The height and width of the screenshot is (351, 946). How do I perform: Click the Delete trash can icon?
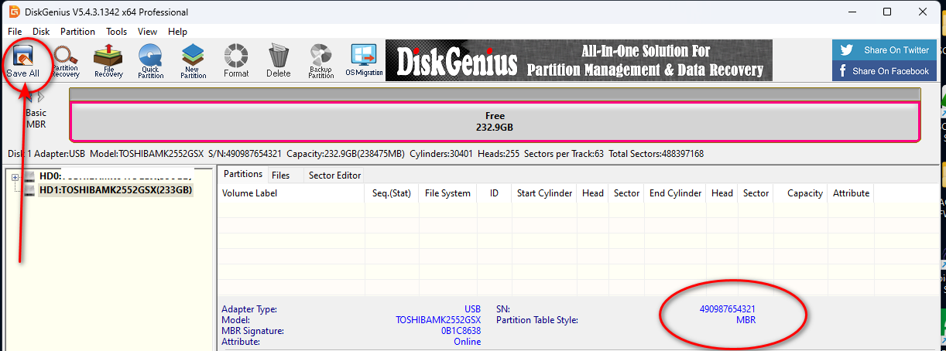click(x=278, y=60)
